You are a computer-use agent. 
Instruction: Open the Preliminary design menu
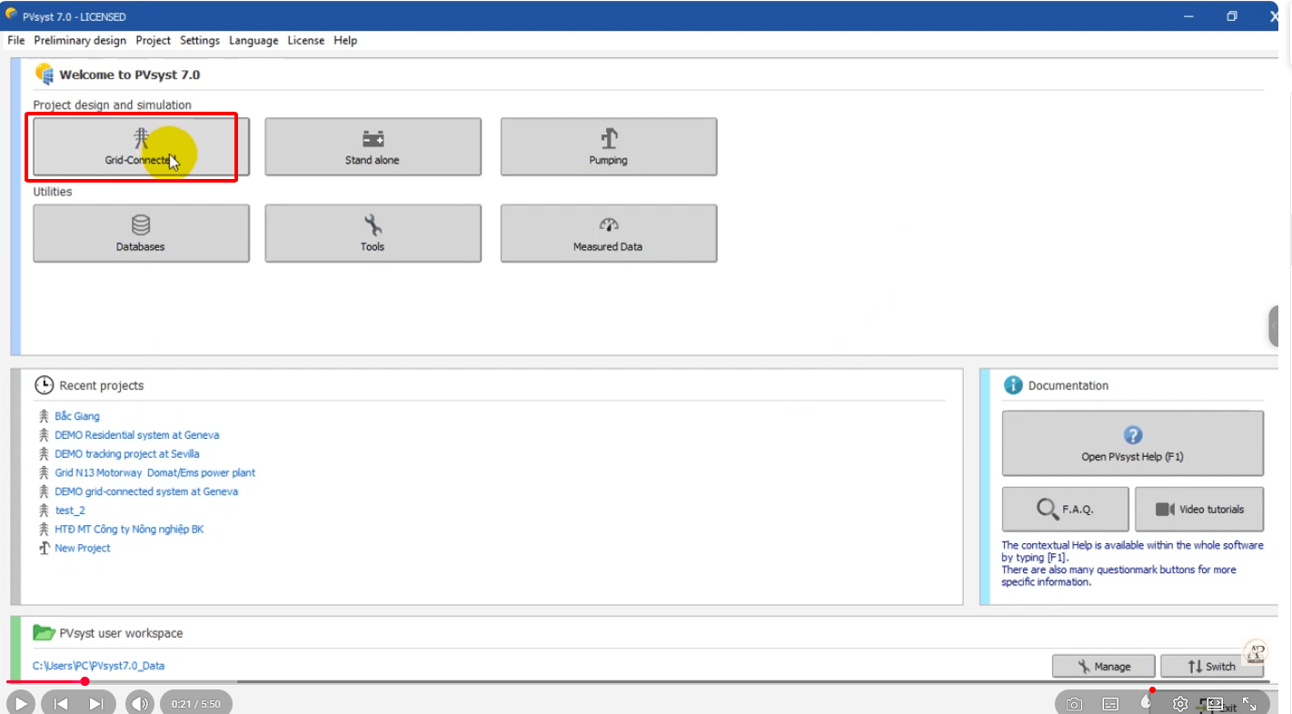[x=80, y=40]
